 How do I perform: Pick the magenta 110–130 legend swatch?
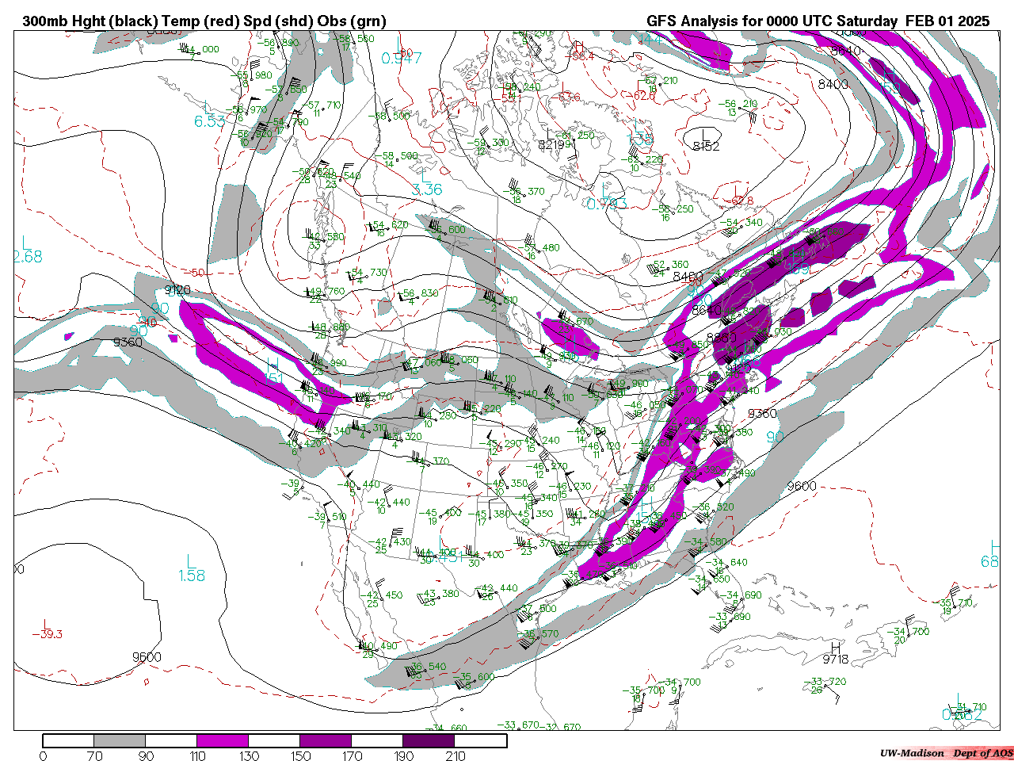coord(223,740)
